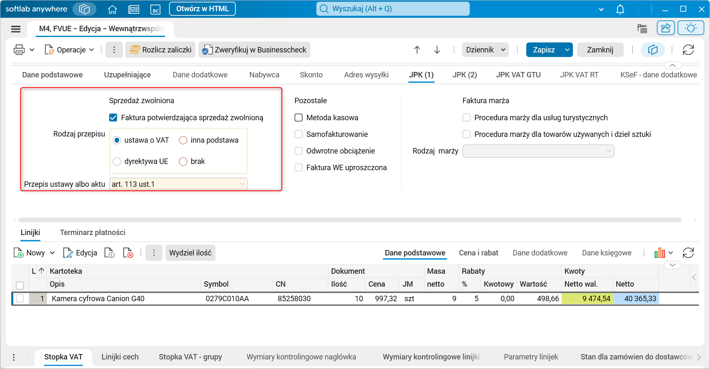
Task: Expand the Przepis ustawy albo aktu dropdown
Action: [x=242, y=184]
